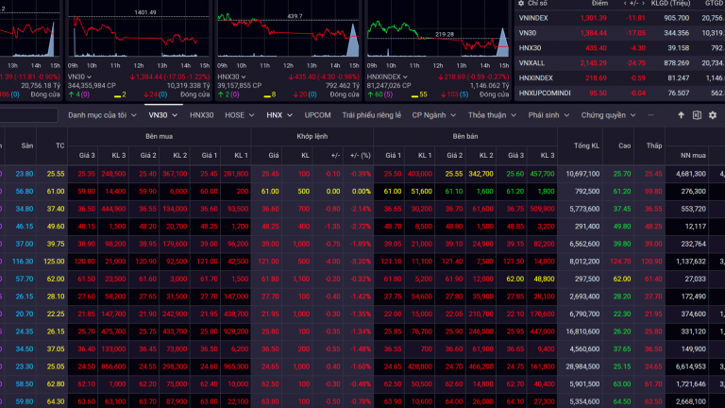Click 0.00% change cell
This screenshot has width=725, height=408.
pos(362,192)
